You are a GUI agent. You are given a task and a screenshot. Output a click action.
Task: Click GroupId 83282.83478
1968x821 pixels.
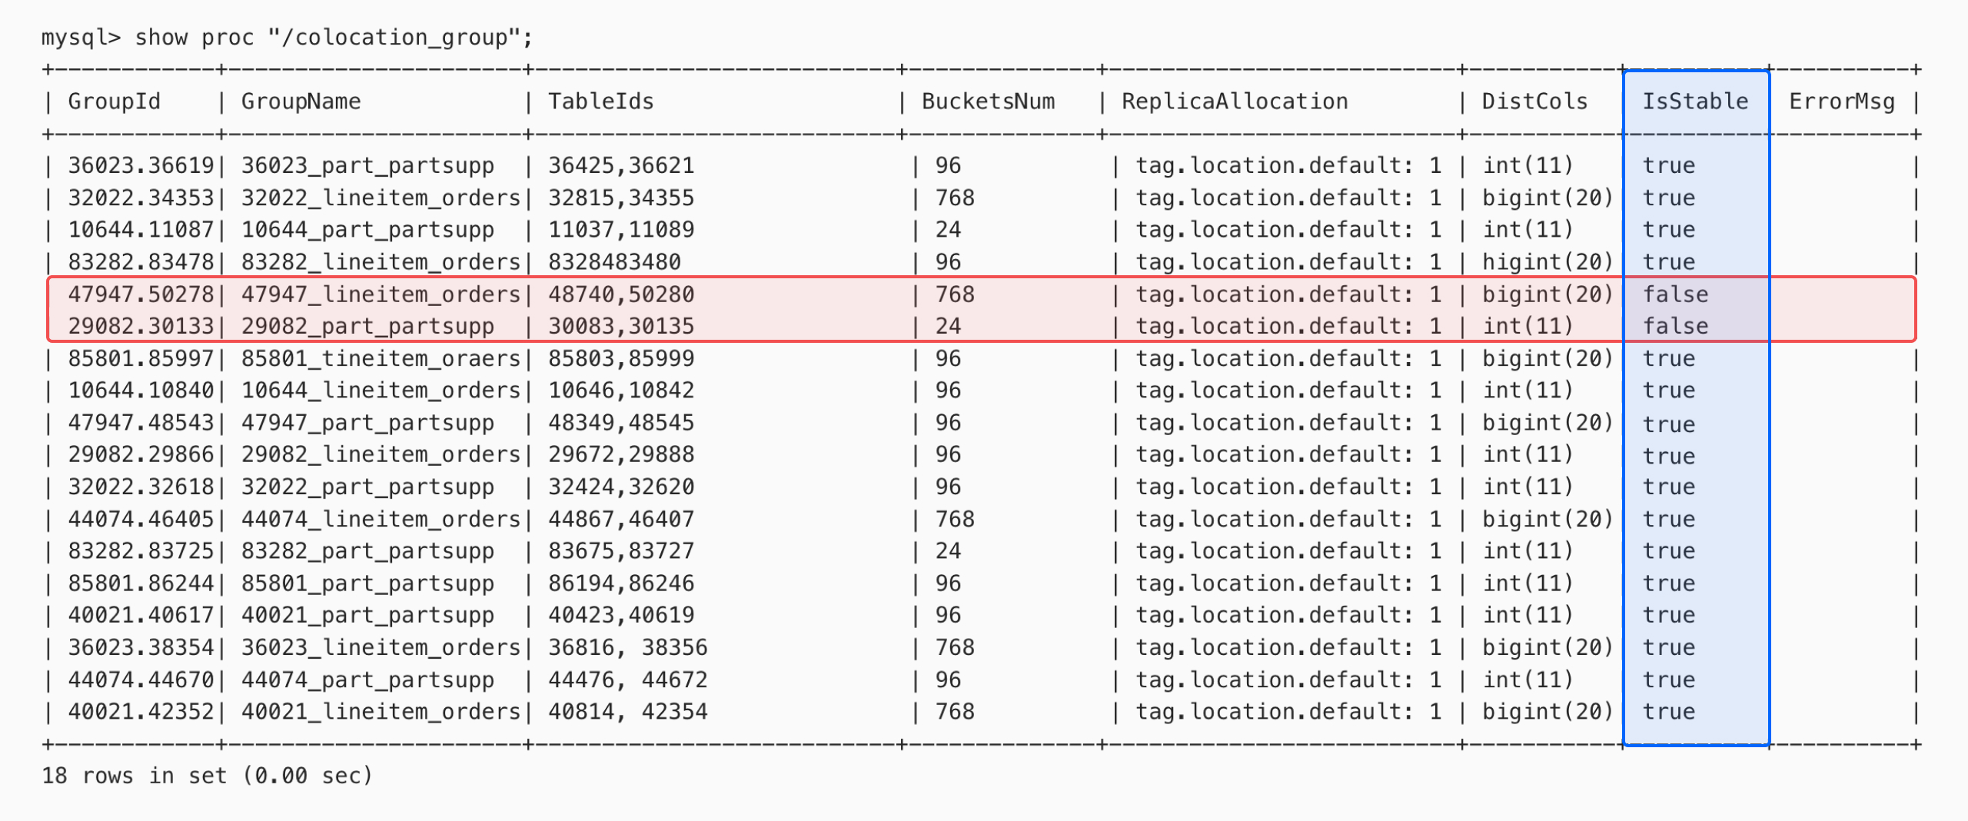tap(142, 261)
